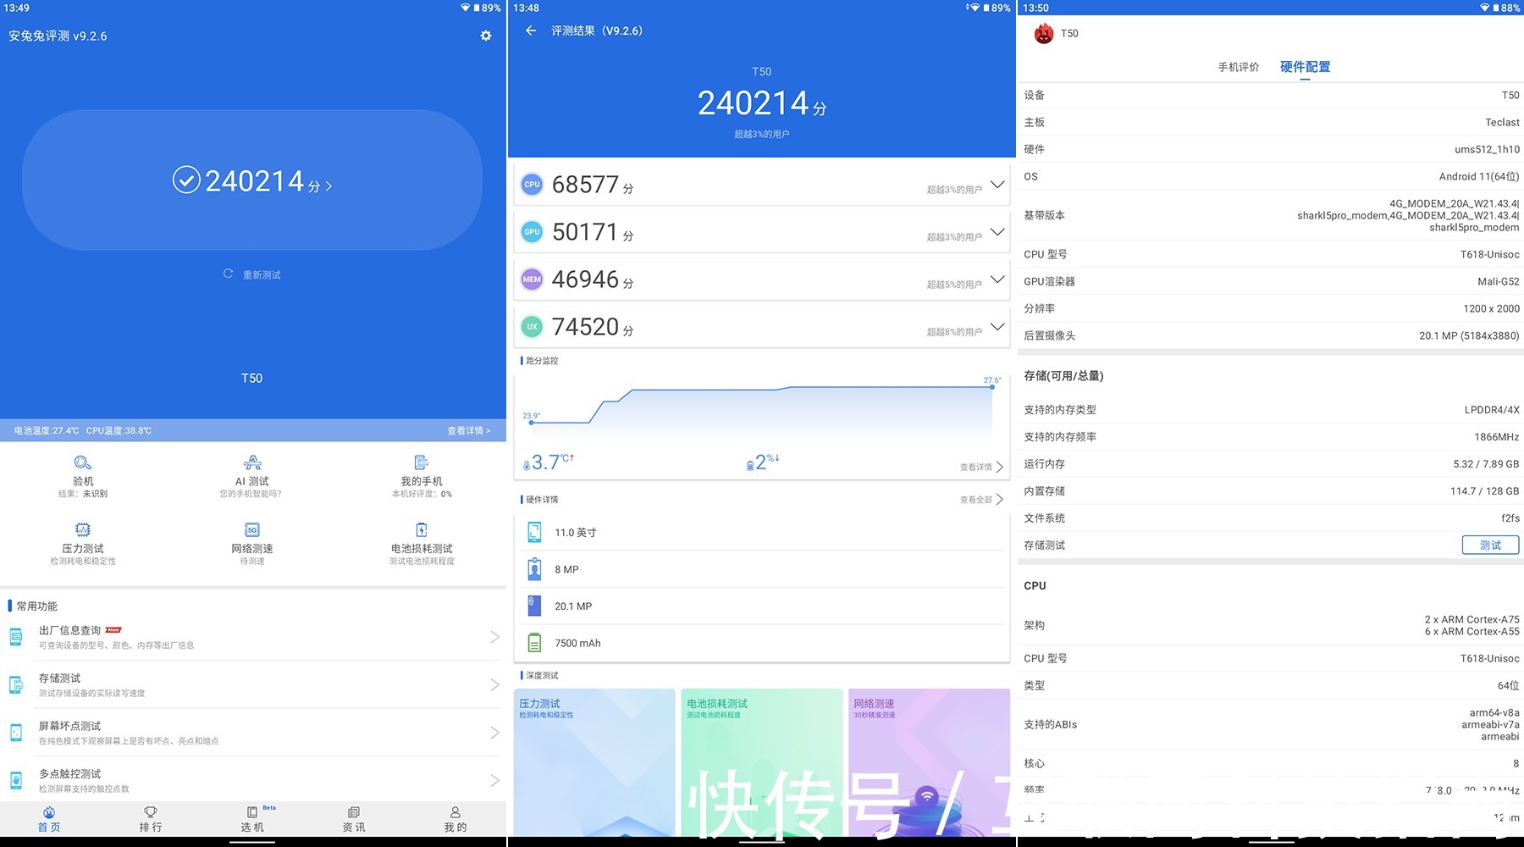The image size is (1524, 847).
Task: Click the CPU score badge icon
Action: [532, 184]
